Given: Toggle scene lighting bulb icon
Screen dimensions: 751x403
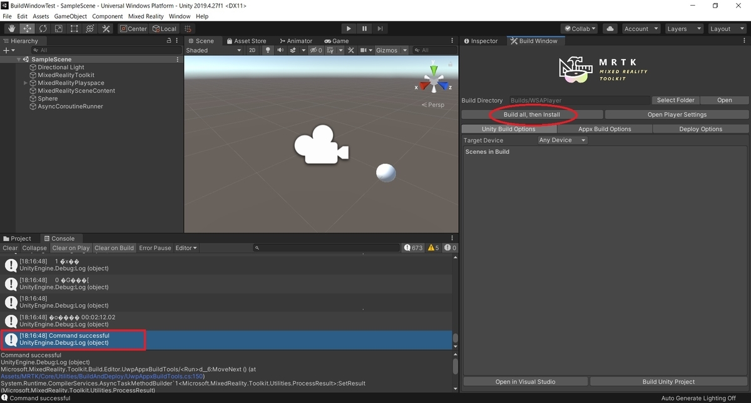Looking at the screenshot, I should 268,50.
